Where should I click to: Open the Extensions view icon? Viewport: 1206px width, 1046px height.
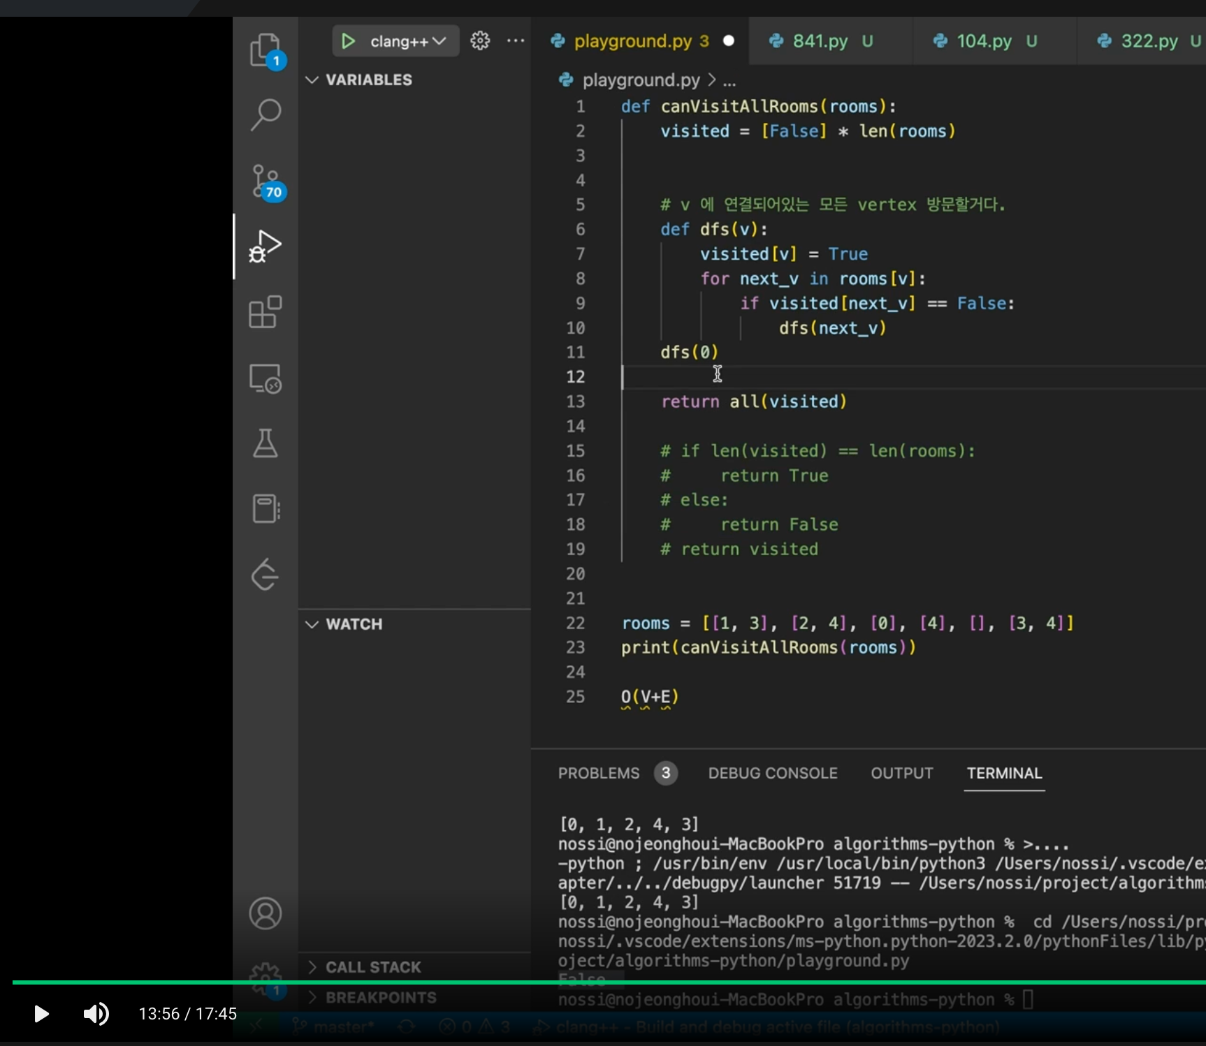(266, 311)
